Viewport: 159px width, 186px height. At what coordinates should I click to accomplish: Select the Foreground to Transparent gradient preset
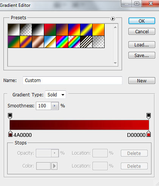26,29
